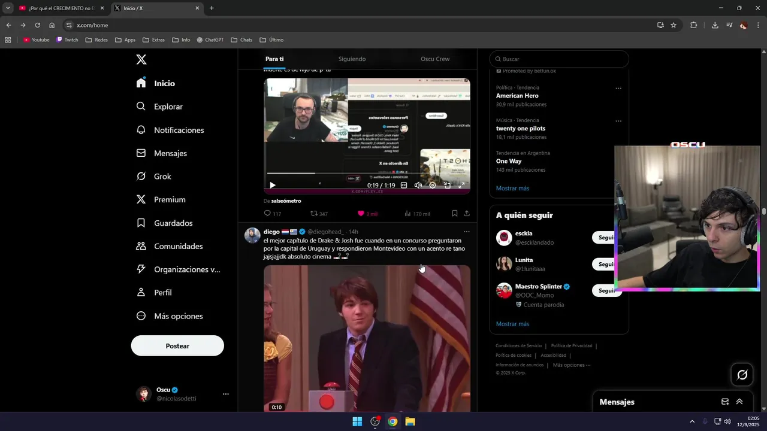Viewport: 767px width, 431px height.
Task: Switch to the Oscu Crew tab
Action: (435, 59)
